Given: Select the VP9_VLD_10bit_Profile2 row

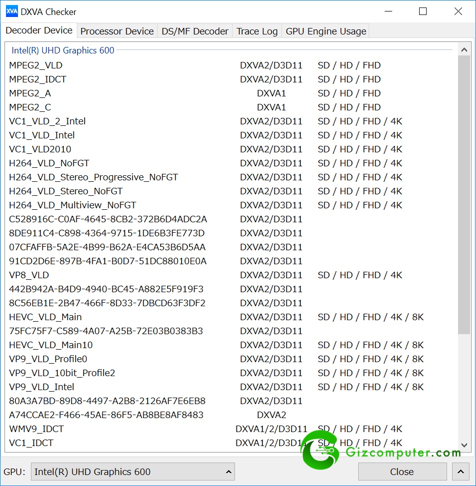Looking at the screenshot, I should pos(231,373).
